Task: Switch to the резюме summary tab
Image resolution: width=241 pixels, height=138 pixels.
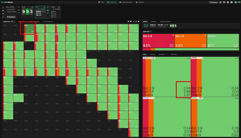Action: click(x=153, y=54)
